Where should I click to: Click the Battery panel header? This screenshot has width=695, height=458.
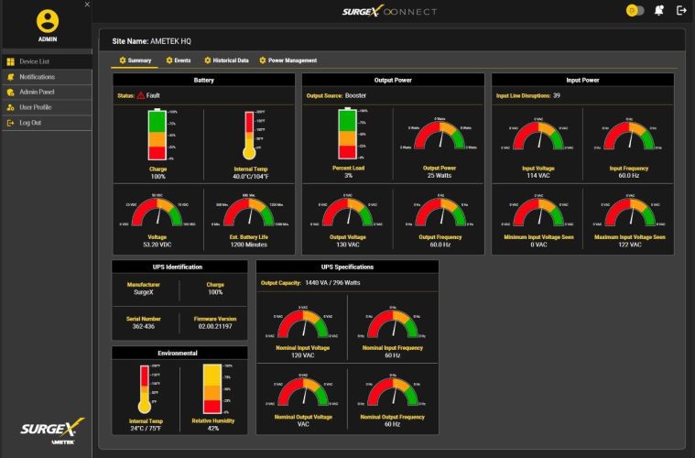pos(204,80)
